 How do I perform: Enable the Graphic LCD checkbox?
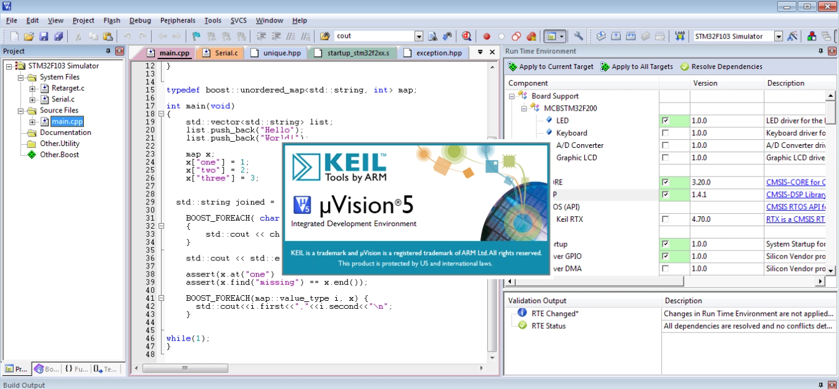(666, 158)
